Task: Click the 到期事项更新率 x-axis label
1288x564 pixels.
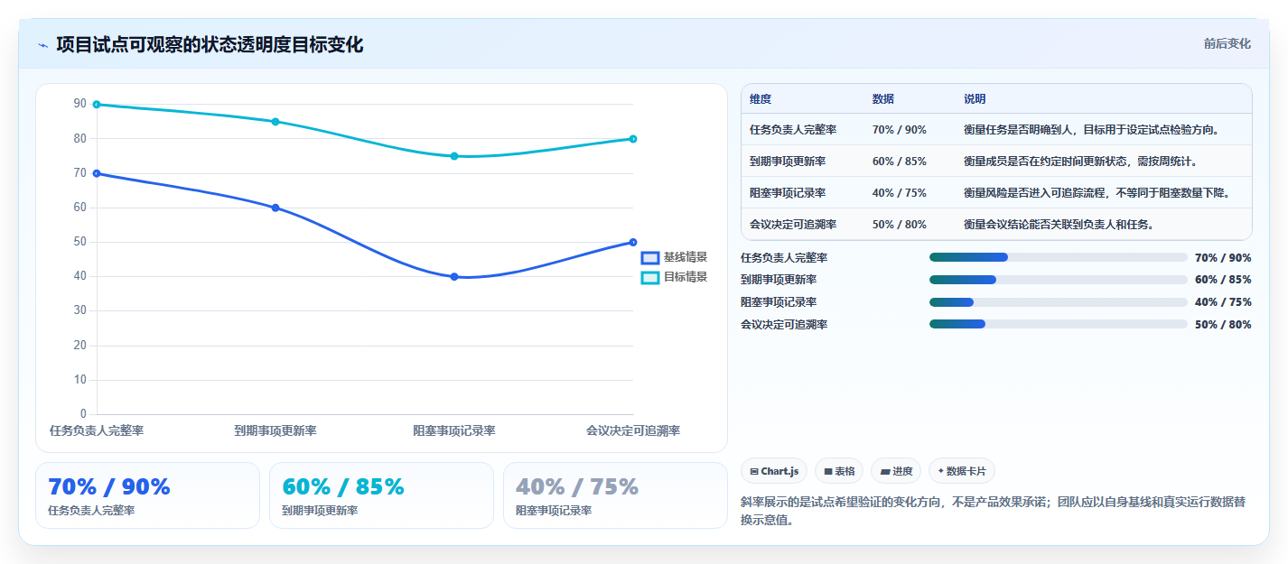Action: pos(275,431)
